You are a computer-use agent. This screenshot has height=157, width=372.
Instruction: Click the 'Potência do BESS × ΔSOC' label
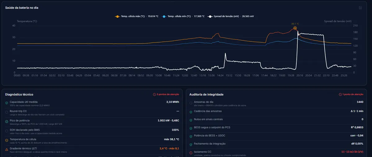tap(210, 136)
